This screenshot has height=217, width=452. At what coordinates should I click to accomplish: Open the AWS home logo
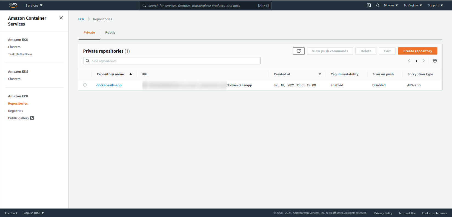point(13,5)
